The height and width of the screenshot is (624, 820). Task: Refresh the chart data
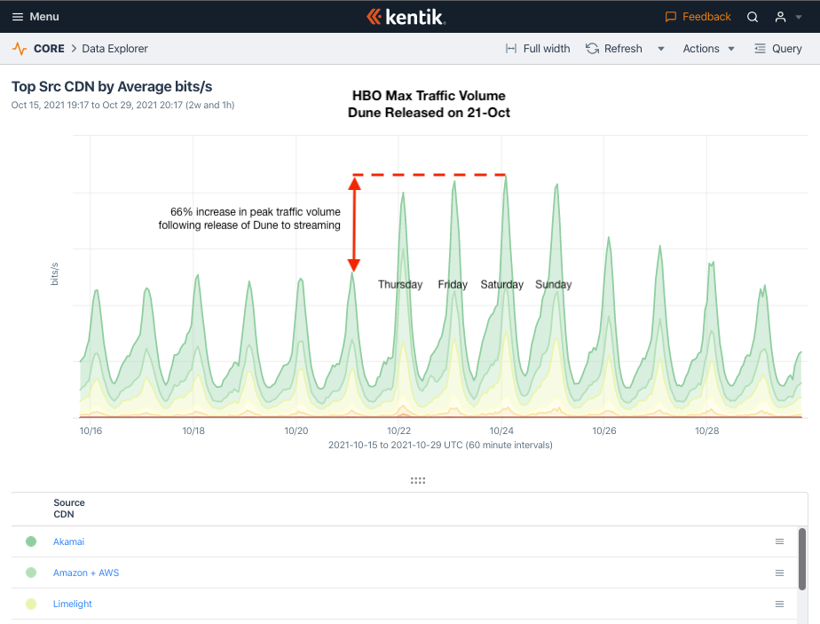623,49
